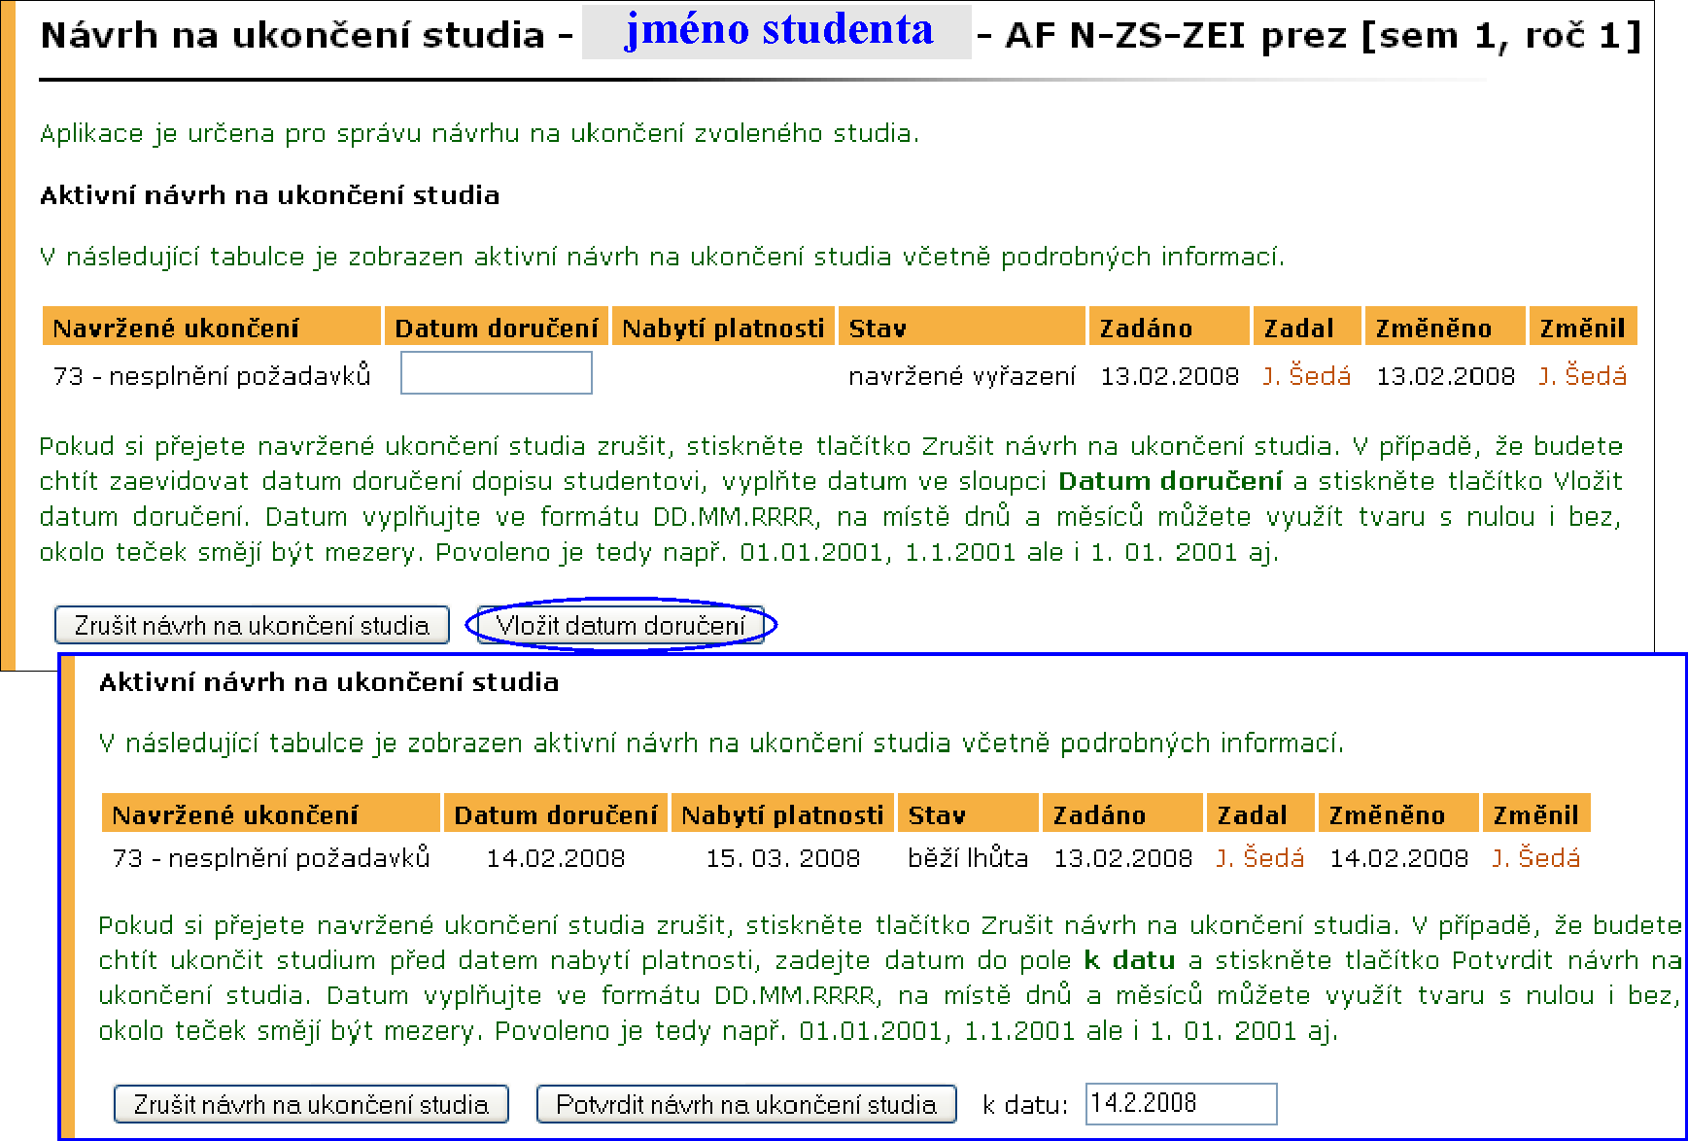Click the upper Změnil column header

pyautogui.click(x=1583, y=327)
